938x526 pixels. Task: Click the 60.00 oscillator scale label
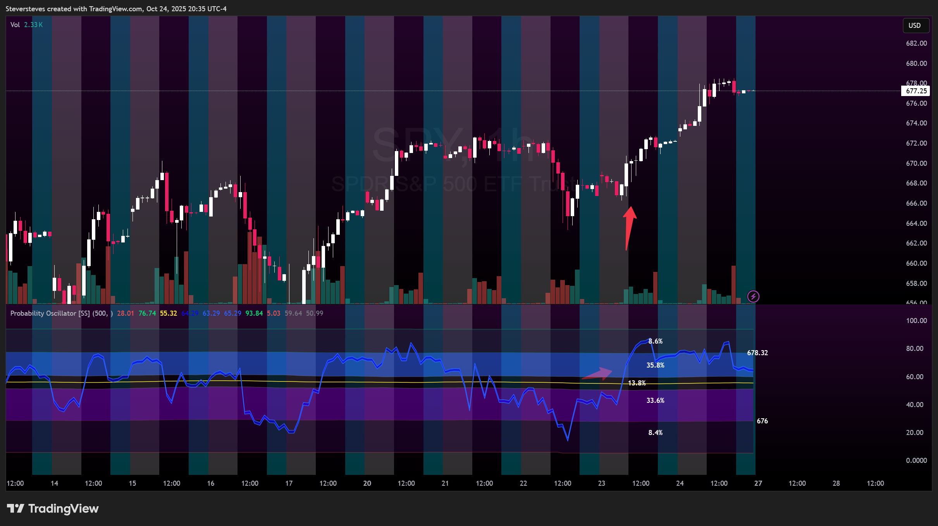click(915, 377)
